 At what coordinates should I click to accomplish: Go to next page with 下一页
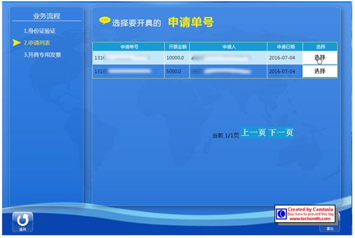tap(281, 132)
